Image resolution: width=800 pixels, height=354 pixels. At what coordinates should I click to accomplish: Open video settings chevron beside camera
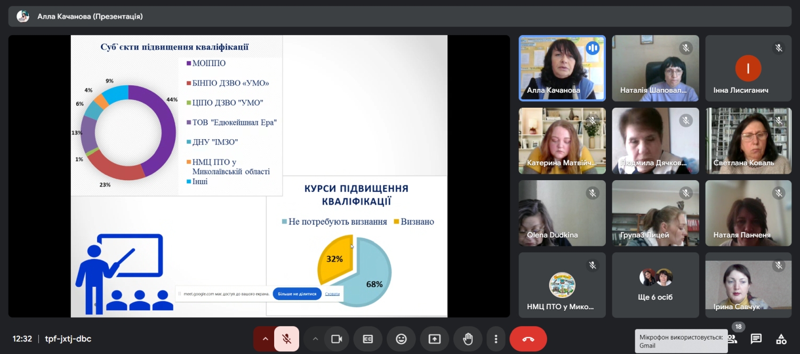(315, 339)
